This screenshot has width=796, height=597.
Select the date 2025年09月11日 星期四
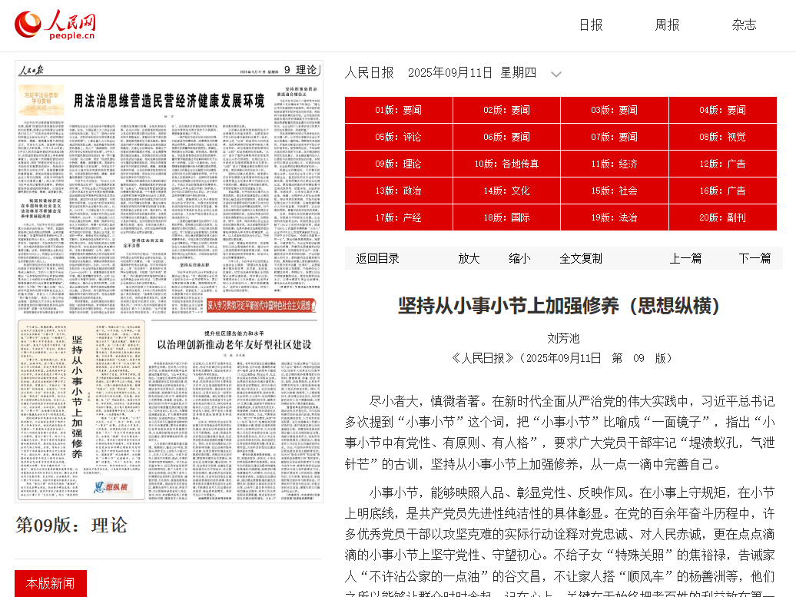tap(472, 73)
